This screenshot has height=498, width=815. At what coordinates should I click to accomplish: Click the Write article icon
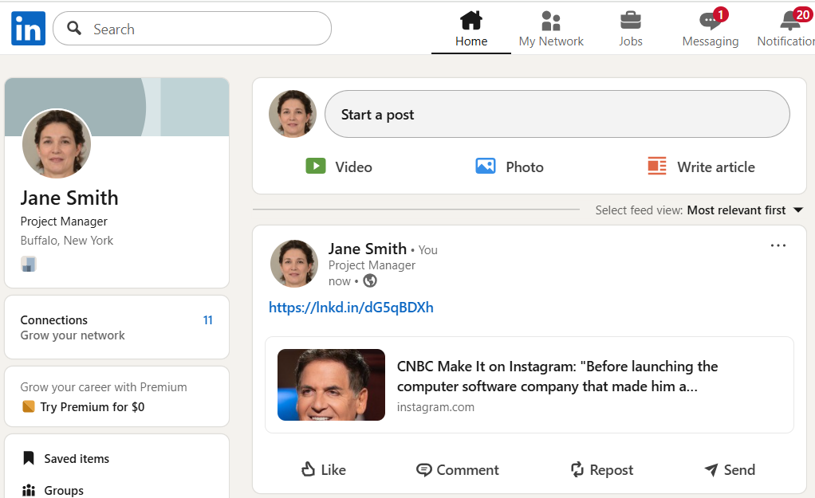[x=657, y=167]
